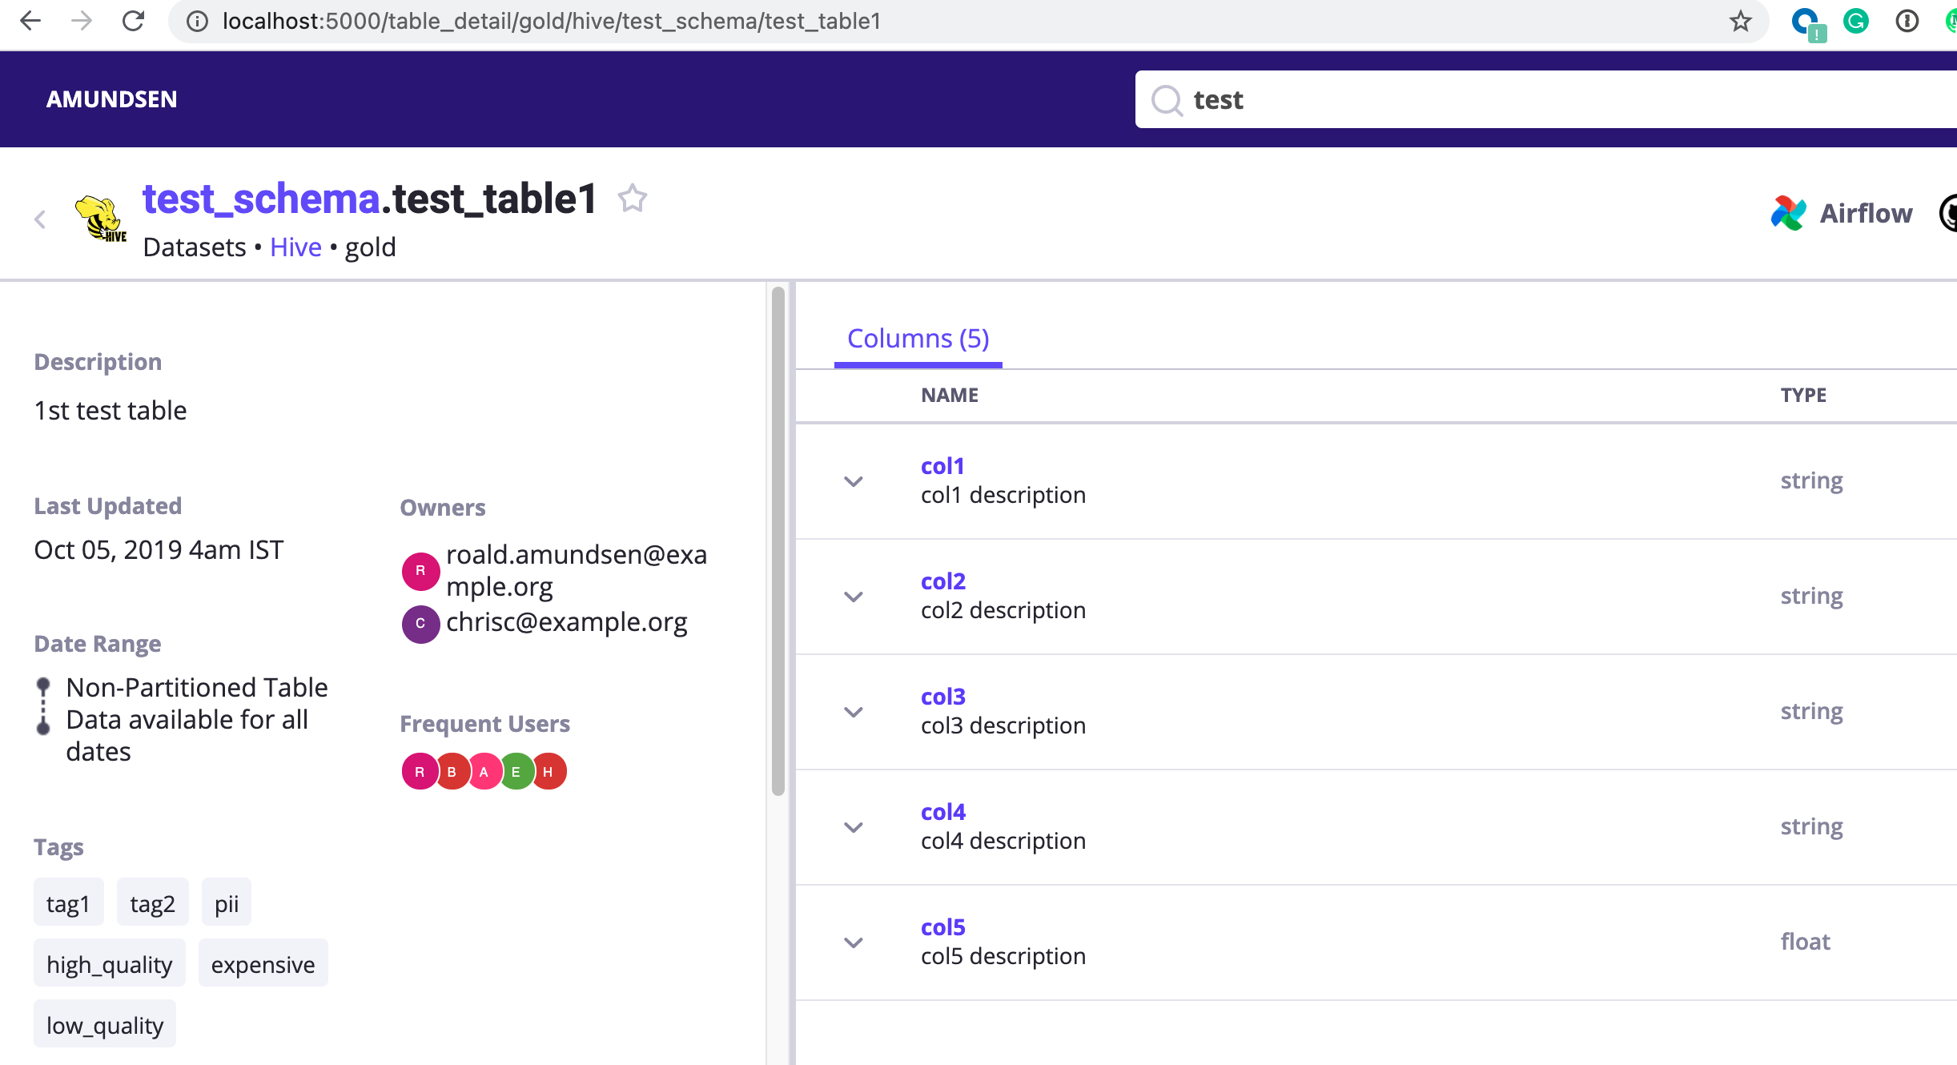The width and height of the screenshot is (1957, 1065).
Task: Expand the col1 column details
Action: 854,481
